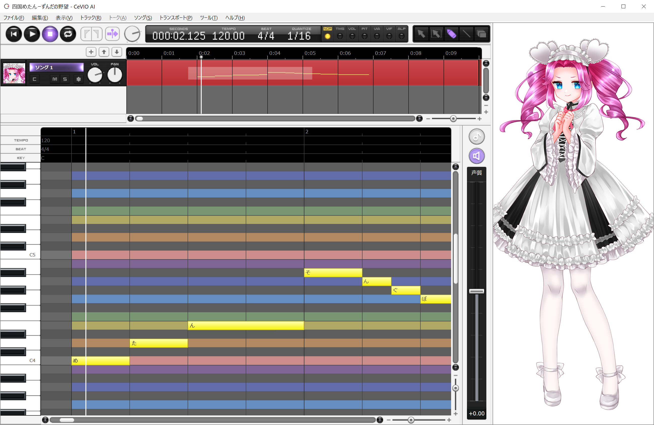Enable PIT pitch edit mode
This screenshot has height=425, width=654.
point(364,36)
